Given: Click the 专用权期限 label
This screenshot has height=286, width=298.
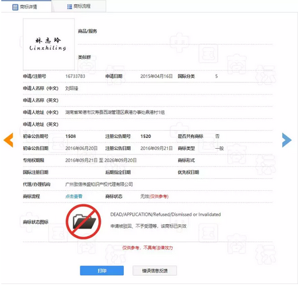Looking at the screenshot, I should click(x=33, y=160).
